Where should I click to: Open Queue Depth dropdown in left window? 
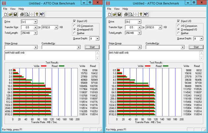click(97, 39)
